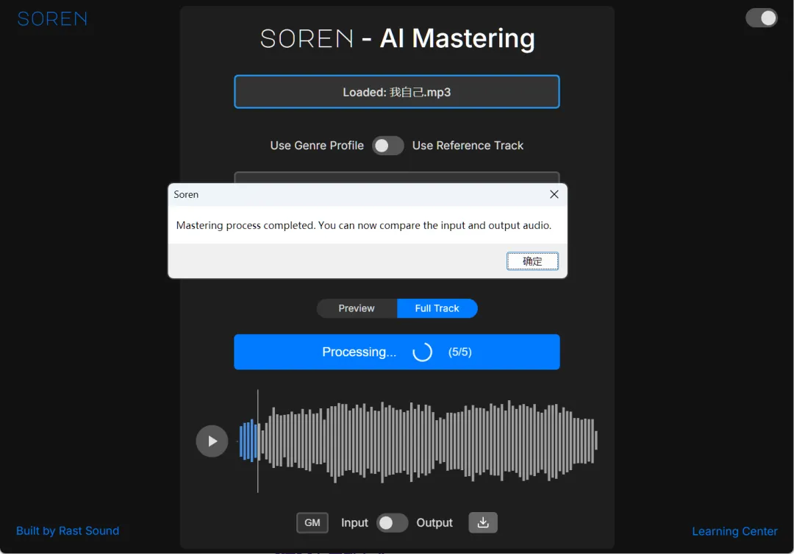
Task: Toggle the Input/Output comparison switch
Action: point(392,522)
